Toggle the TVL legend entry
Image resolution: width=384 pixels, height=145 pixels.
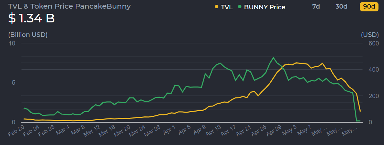click(x=224, y=7)
